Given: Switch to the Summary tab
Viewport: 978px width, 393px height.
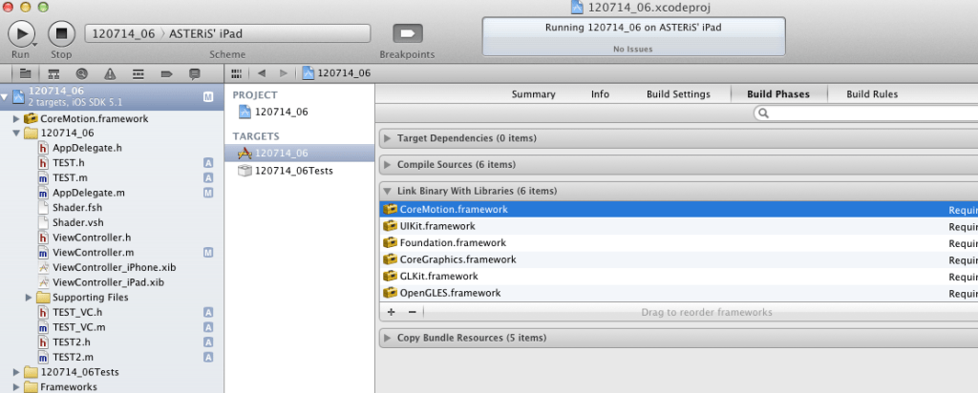Looking at the screenshot, I should coord(533,94).
